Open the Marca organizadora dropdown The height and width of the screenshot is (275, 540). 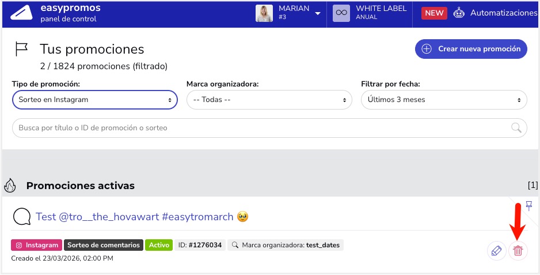pos(269,100)
